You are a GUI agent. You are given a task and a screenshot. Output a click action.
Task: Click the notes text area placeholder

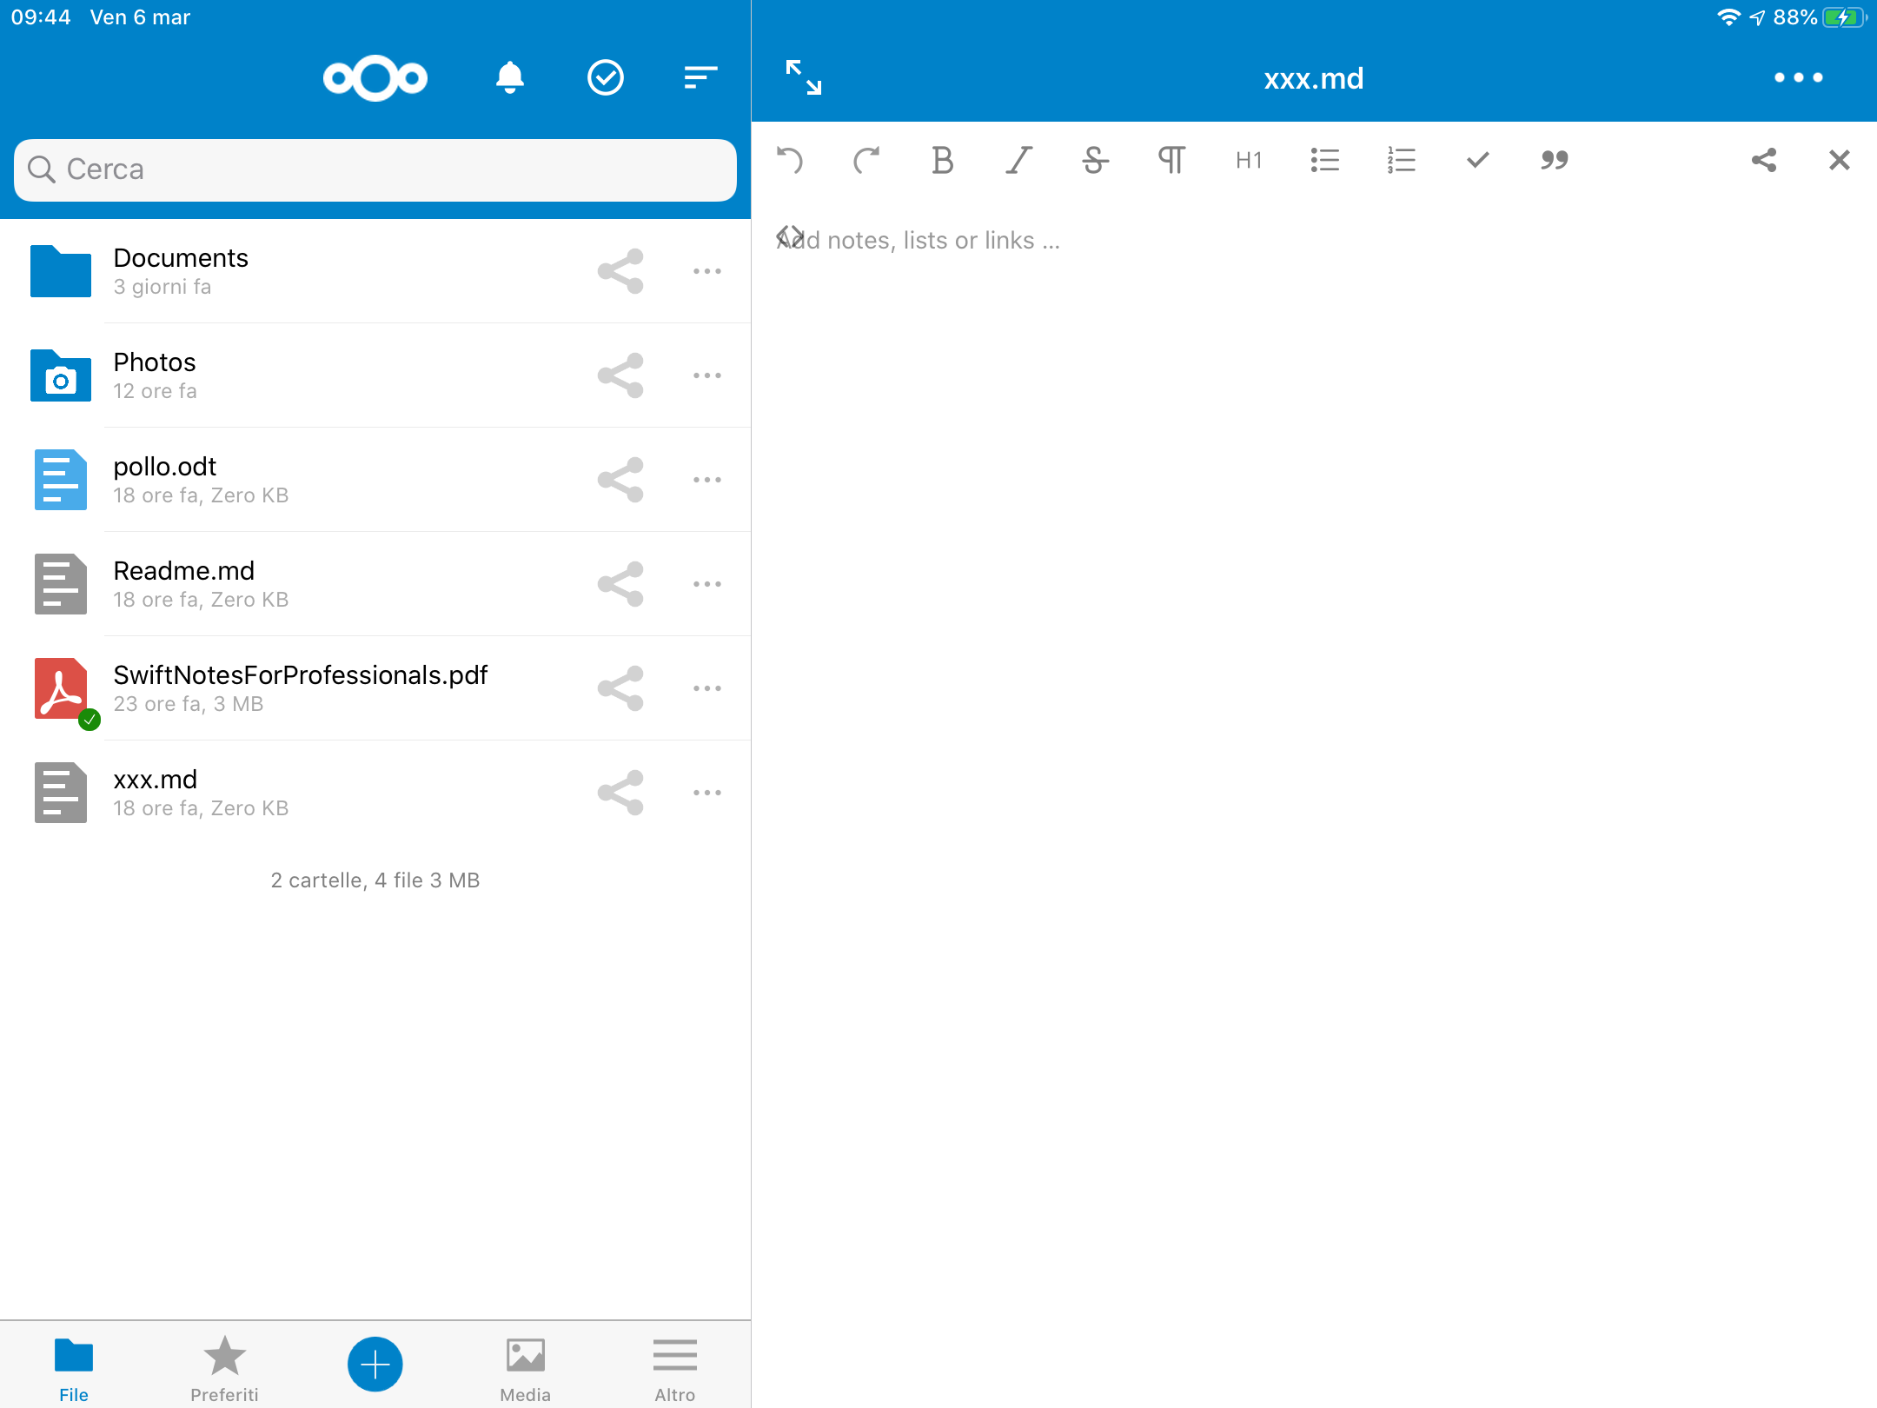918,240
